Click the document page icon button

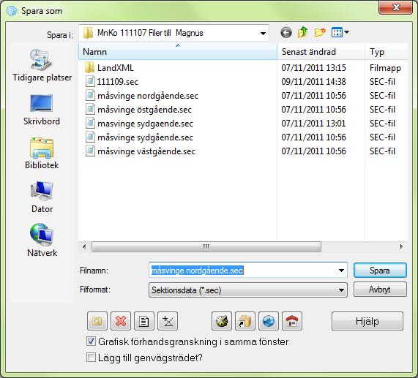(x=144, y=321)
